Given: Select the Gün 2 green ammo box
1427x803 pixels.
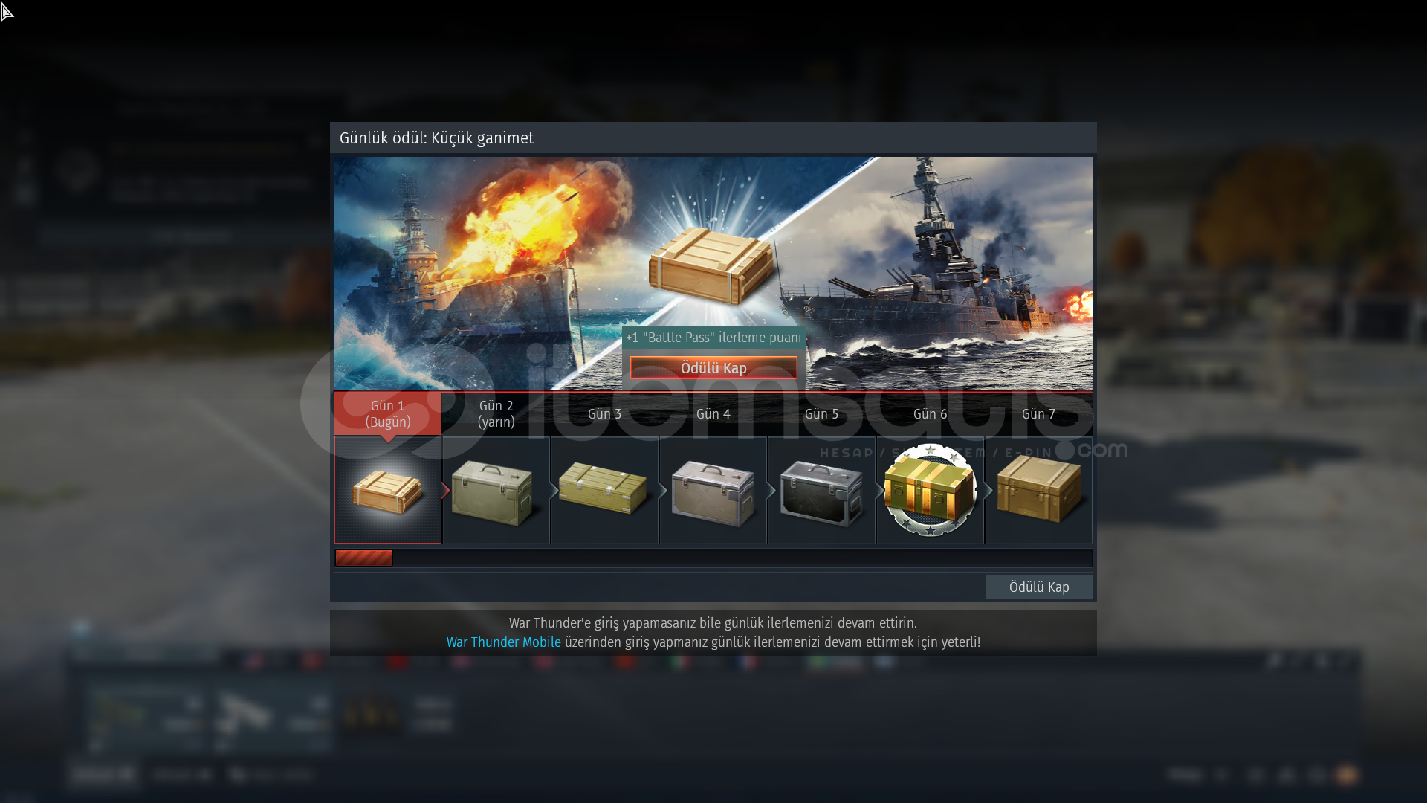Looking at the screenshot, I should pyautogui.click(x=496, y=492).
